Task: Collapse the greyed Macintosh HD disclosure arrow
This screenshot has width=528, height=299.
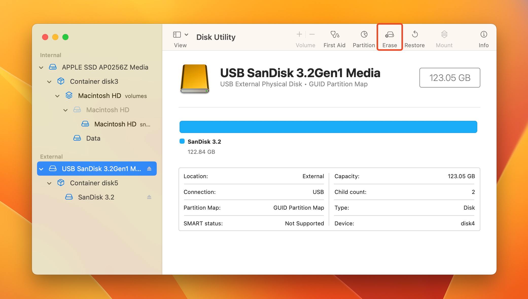Action: pyautogui.click(x=65, y=110)
